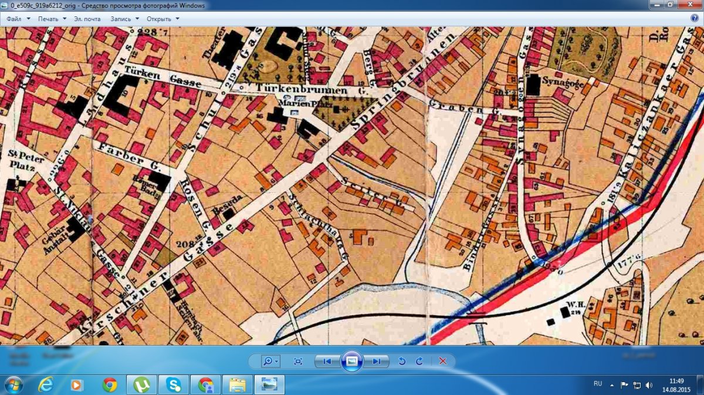Screen dimensions: 704x395
Task: Skip to the next photo
Action: pyautogui.click(x=376, y=361)
